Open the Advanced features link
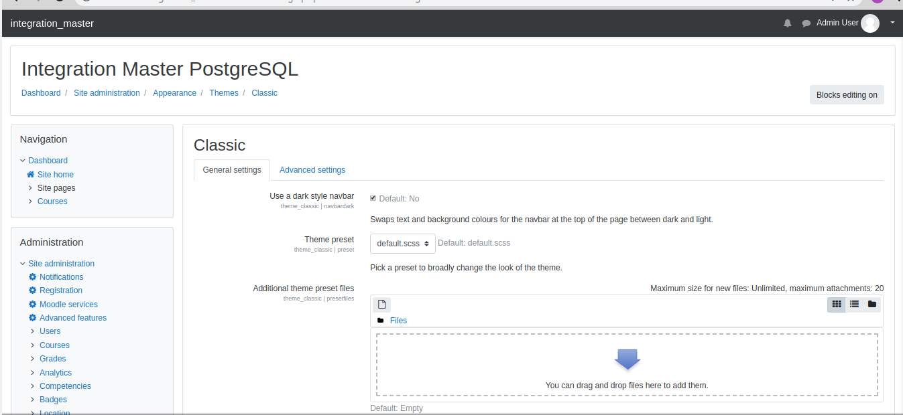 (73, 318)
